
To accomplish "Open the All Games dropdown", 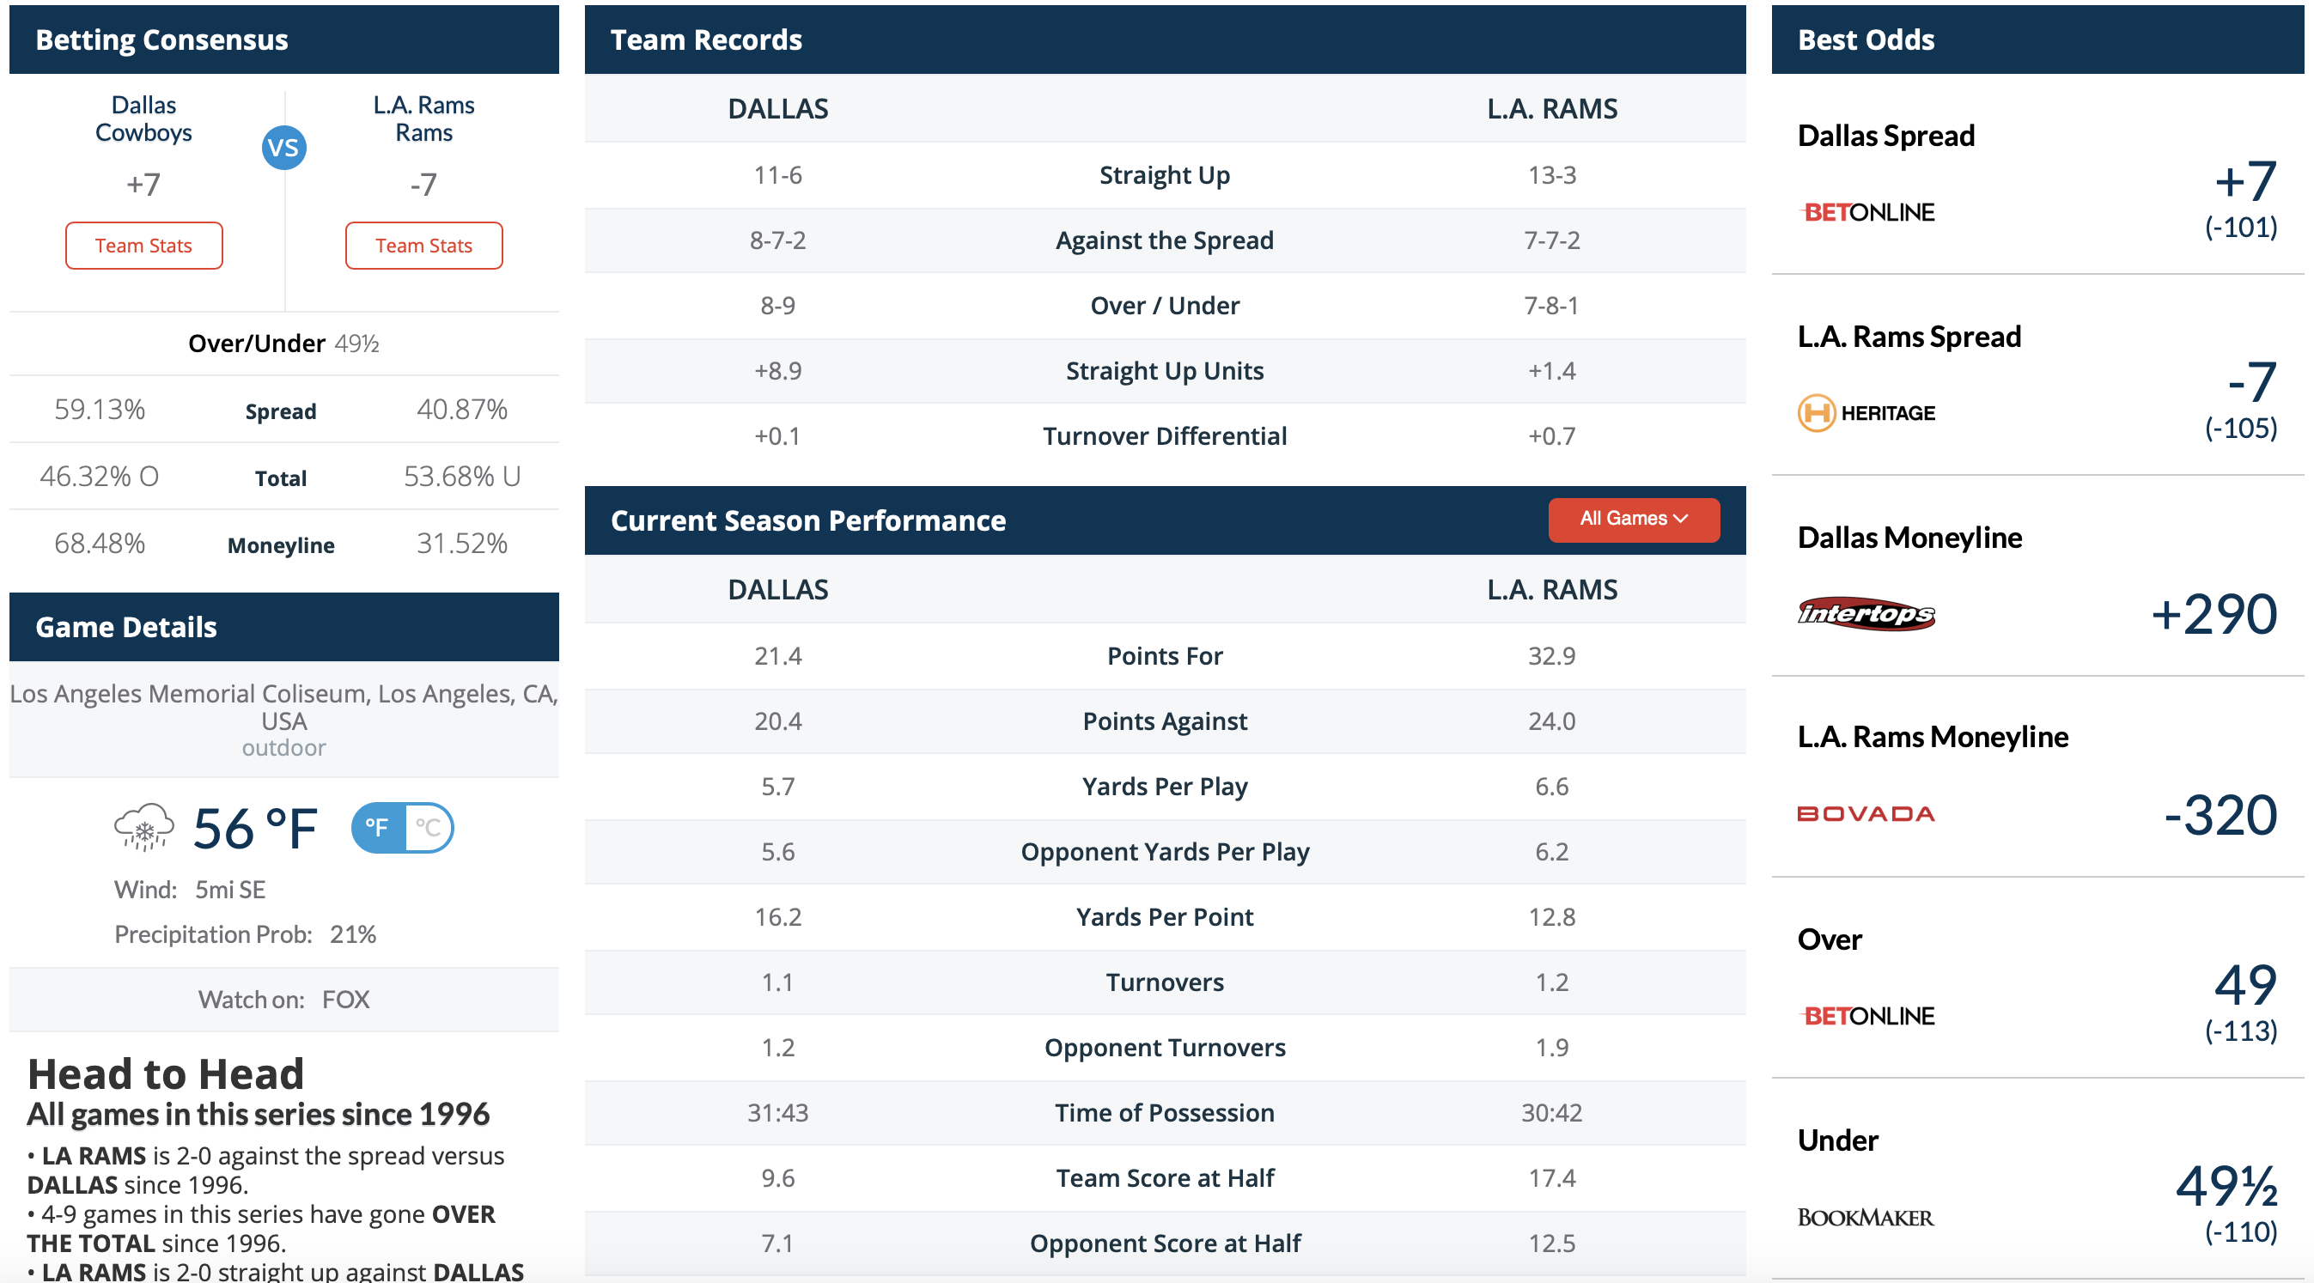I will point(1634,519).
